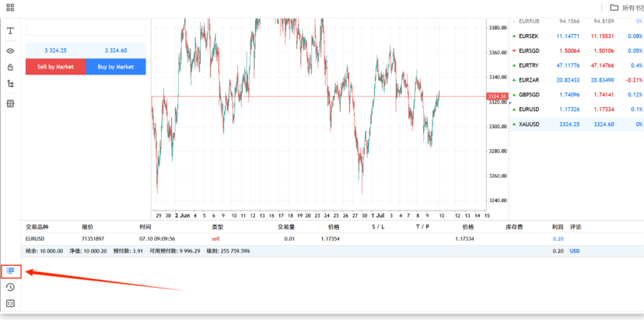Image resolution: width=644 pixels, height=321 pixels.
Task: Click EURSEK bid value 11.14771
Action: (568, 36)
